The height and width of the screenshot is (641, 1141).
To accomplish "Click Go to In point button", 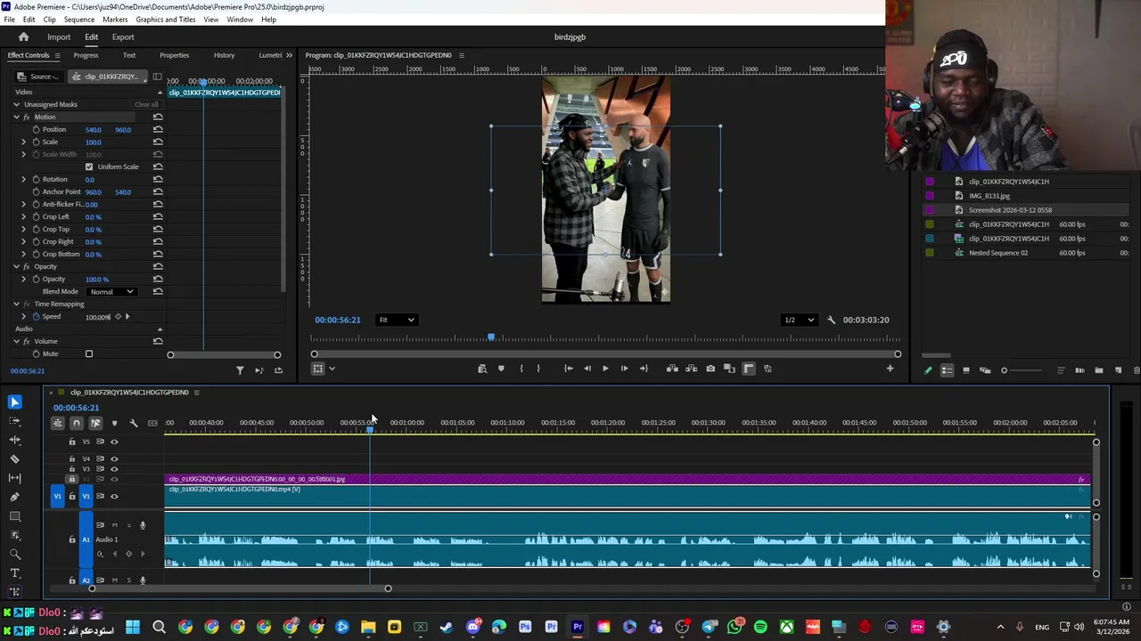I will [x=568, y=369].
